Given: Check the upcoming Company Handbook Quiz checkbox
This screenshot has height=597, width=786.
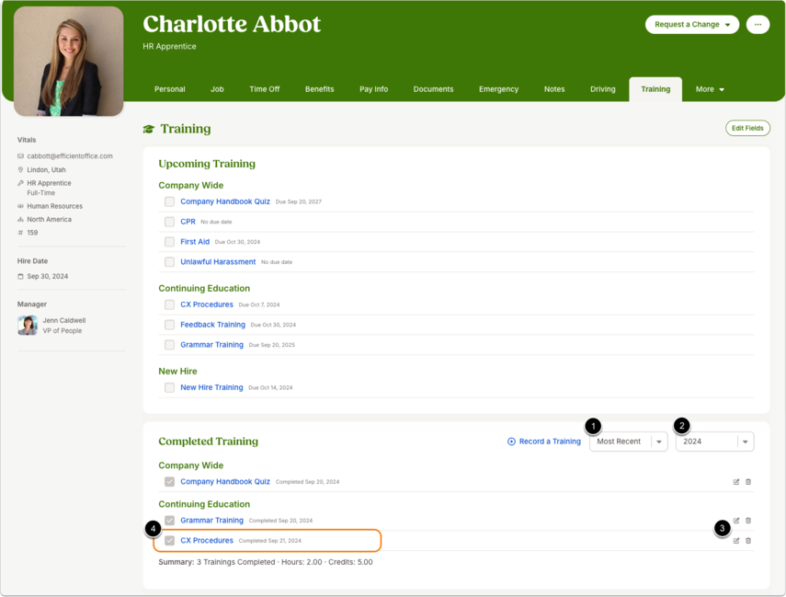Looking at the screenshot, I should click(x=169, y=201).
